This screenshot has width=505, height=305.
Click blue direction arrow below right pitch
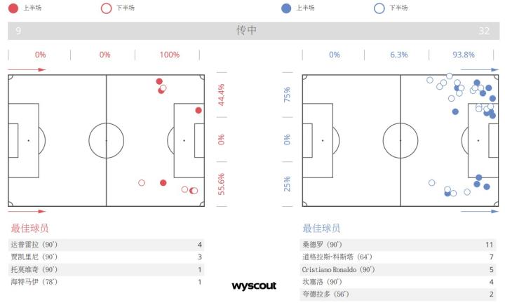[x=480, y=211]
